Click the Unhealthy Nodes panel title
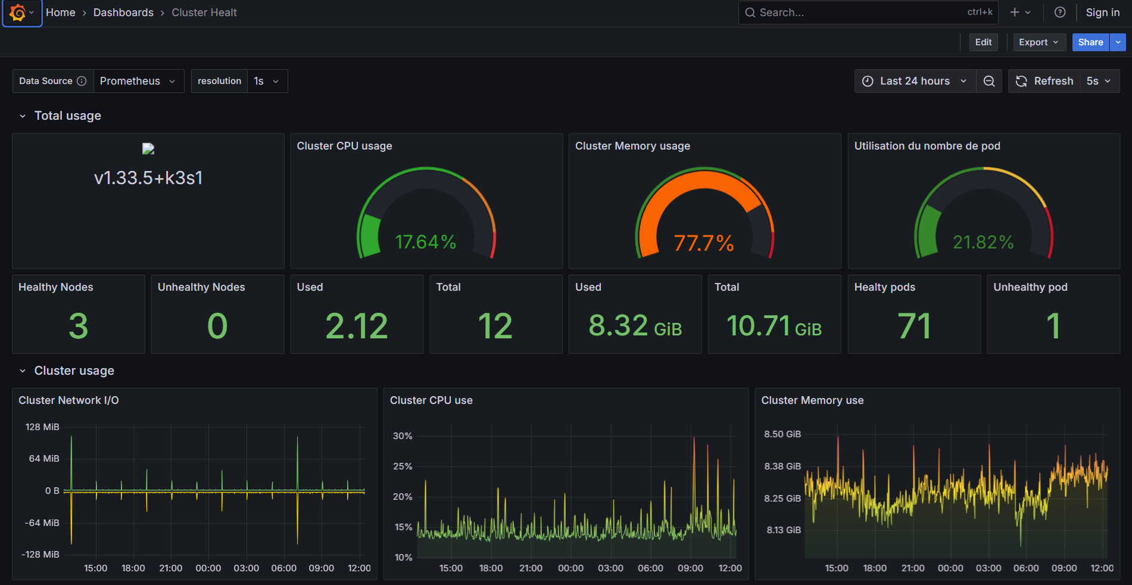Viewport: 1132px width, 585px height. click(x=201, y=287)
